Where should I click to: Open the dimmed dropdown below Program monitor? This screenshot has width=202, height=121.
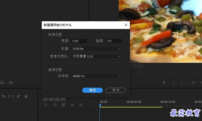pos(137,66)
